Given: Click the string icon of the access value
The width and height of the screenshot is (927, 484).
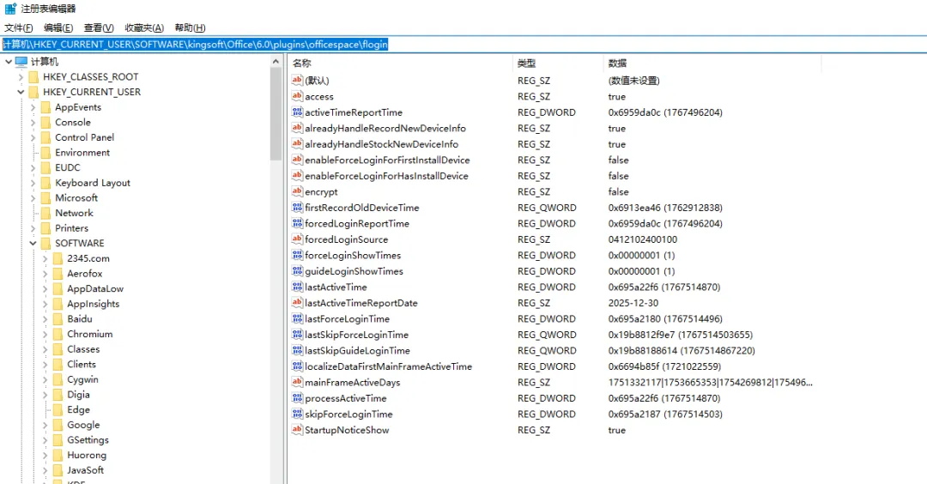Looking at the screenshot, I should [297, 96].
